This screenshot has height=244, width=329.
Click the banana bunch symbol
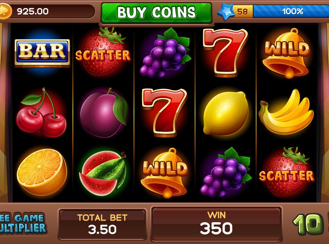tap(286, 112)
